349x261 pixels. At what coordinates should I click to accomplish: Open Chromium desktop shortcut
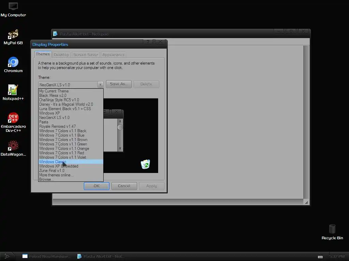13,65
